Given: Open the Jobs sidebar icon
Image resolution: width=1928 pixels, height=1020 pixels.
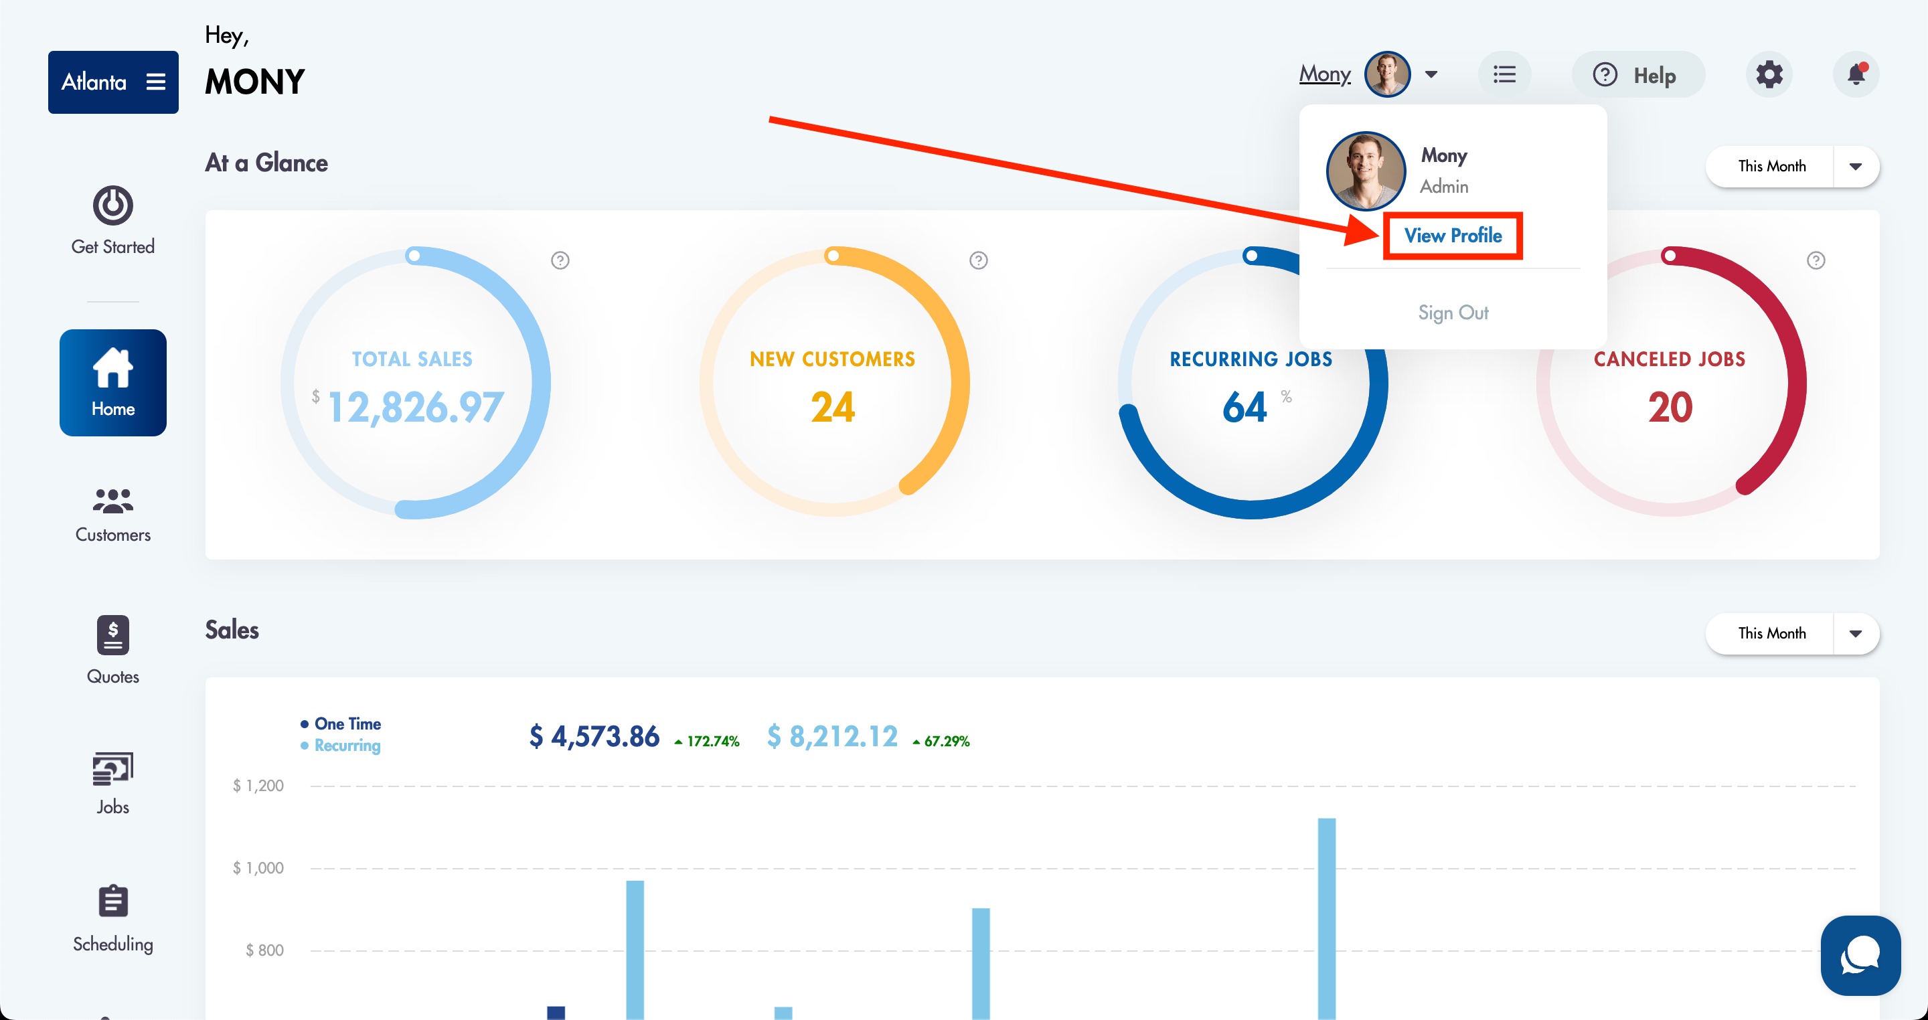Looking at the screenshot, I should 113,769.
